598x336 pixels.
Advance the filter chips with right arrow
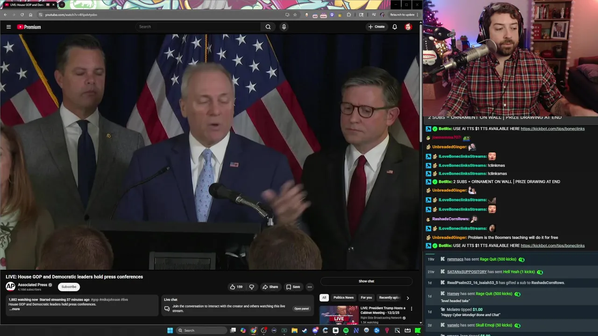407,298
